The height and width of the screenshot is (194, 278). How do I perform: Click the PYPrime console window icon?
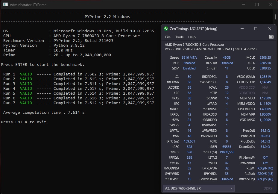pos(5,4)
